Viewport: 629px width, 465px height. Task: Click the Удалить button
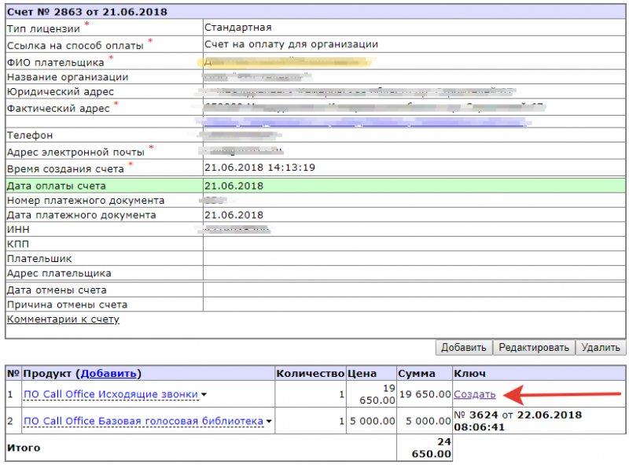point(601,347)
